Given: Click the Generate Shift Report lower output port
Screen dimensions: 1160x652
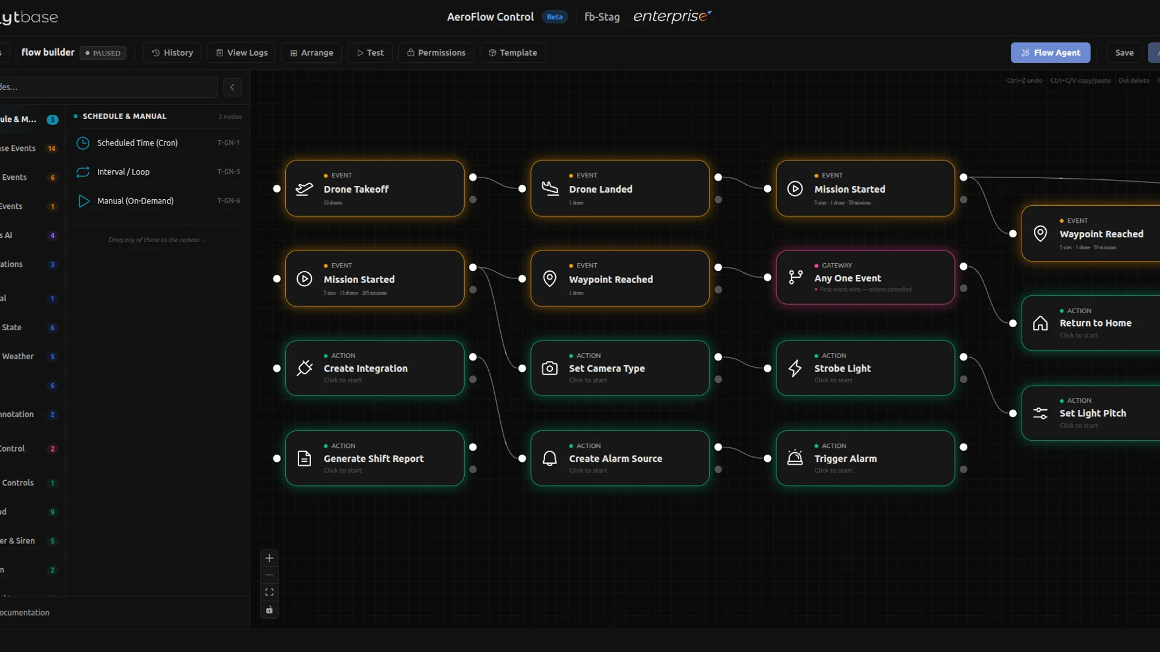Looking at the screenshot, I should [x=473, y=470].
